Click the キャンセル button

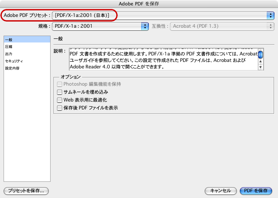coord(221,191)
